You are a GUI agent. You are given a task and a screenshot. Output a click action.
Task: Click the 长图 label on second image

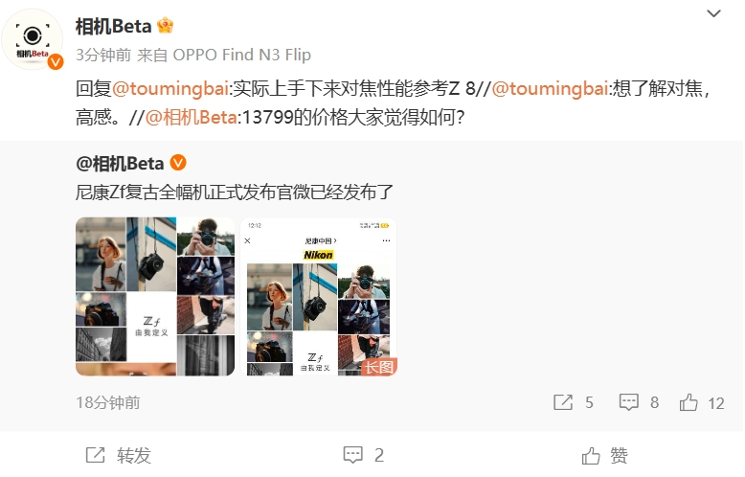pyautogui.click(x=378, y=367)
